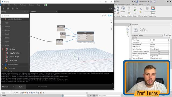Click the library Search input field
The image size is (172, 97).
point(15,16)
